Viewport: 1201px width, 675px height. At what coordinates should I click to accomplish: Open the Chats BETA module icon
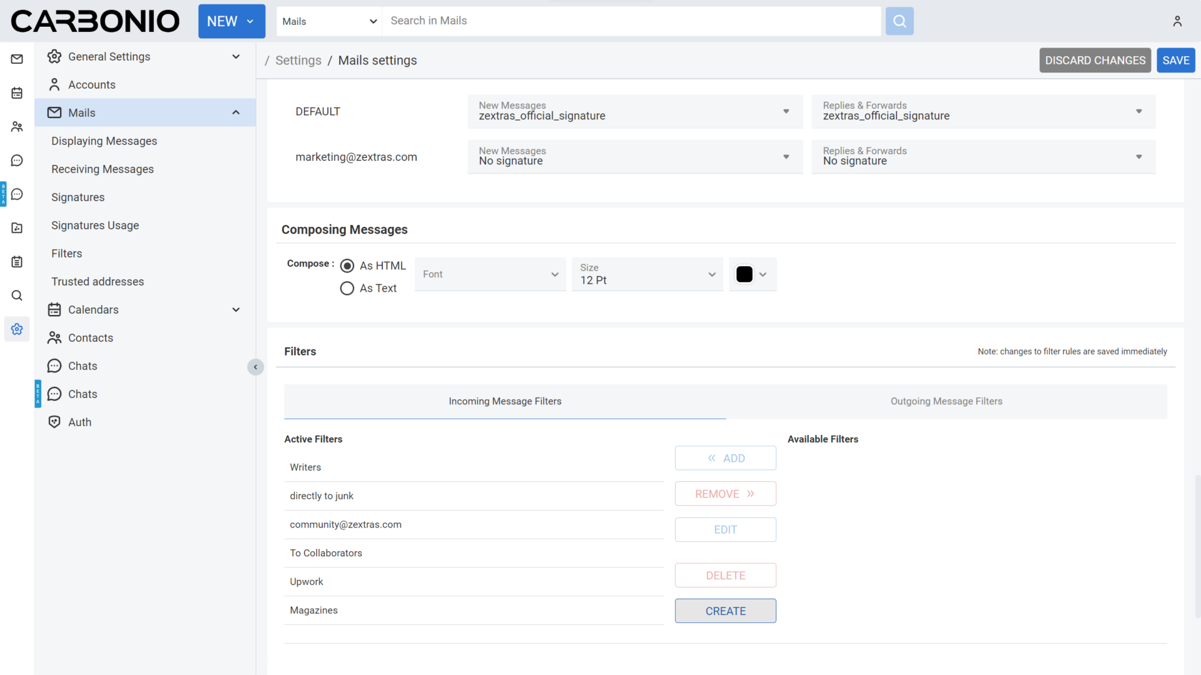coord(17,194)
